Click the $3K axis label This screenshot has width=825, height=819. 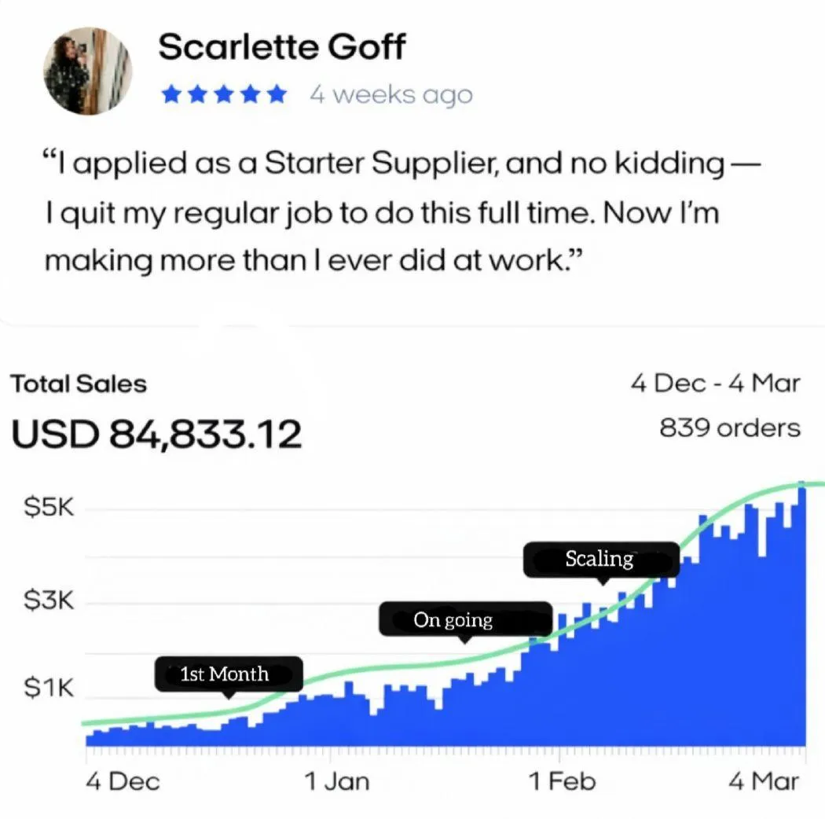(x=49, y=602)
